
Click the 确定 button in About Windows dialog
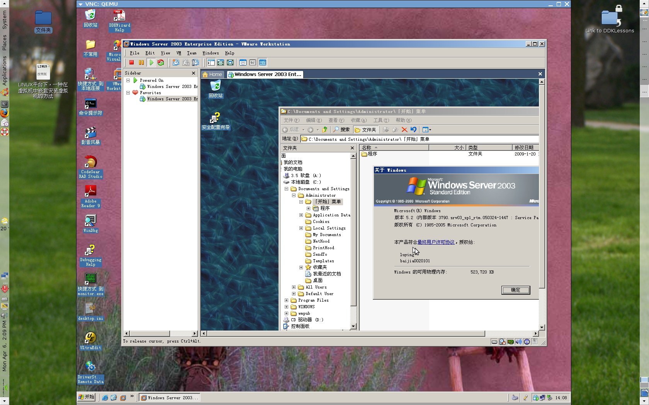(515, 290)
